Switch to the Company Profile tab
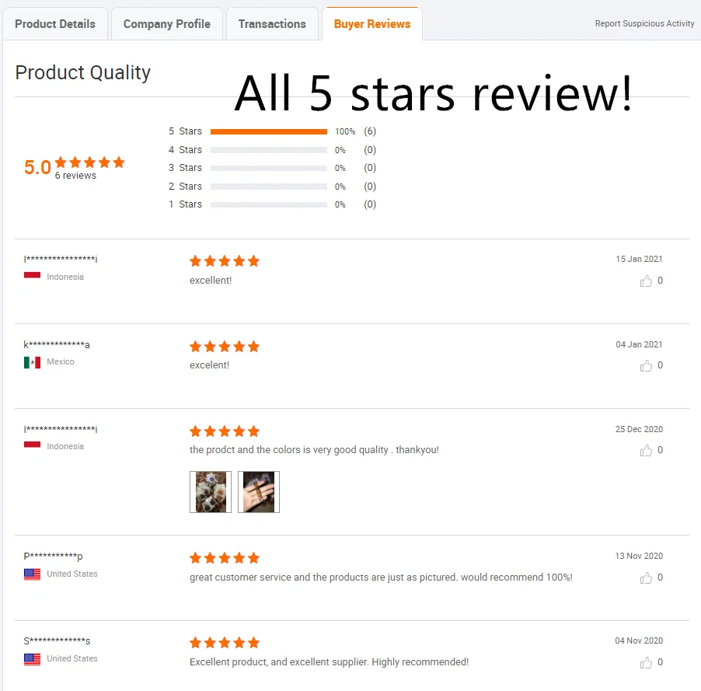The image size is (701, 691). (167, 23)
